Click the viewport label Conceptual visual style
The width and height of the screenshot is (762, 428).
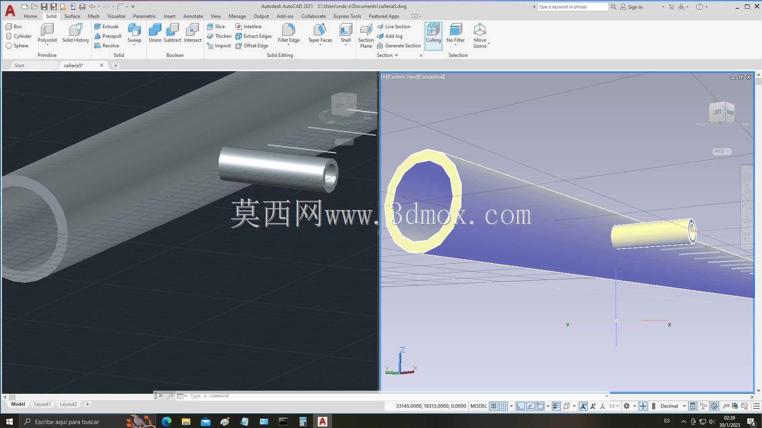tap(431, 77)
